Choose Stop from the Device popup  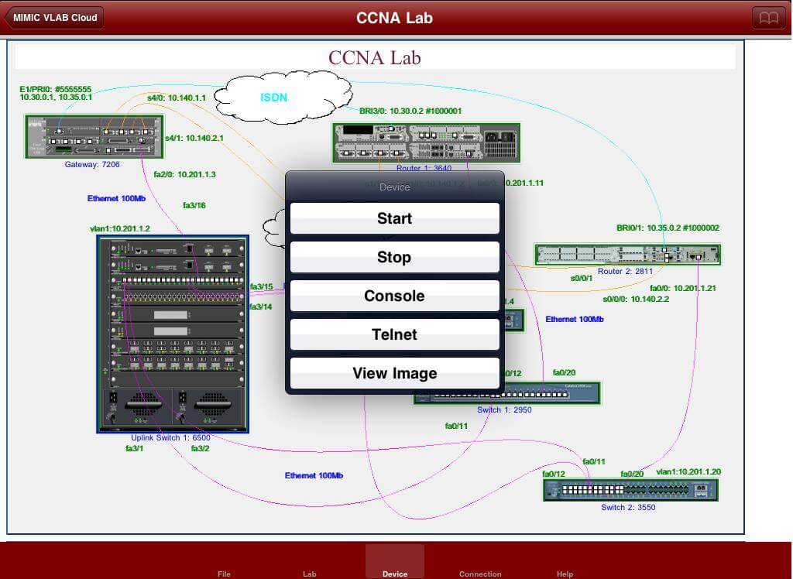(394, 257)
